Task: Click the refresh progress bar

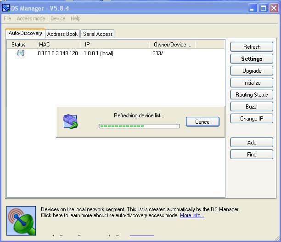Action: 139,126
